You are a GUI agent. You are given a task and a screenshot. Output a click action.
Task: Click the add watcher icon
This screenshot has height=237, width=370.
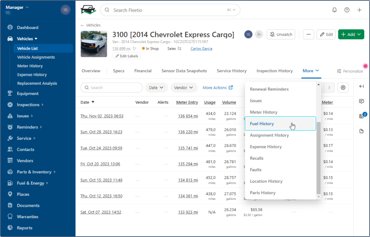pyautogui.click(x=259, y=34)
